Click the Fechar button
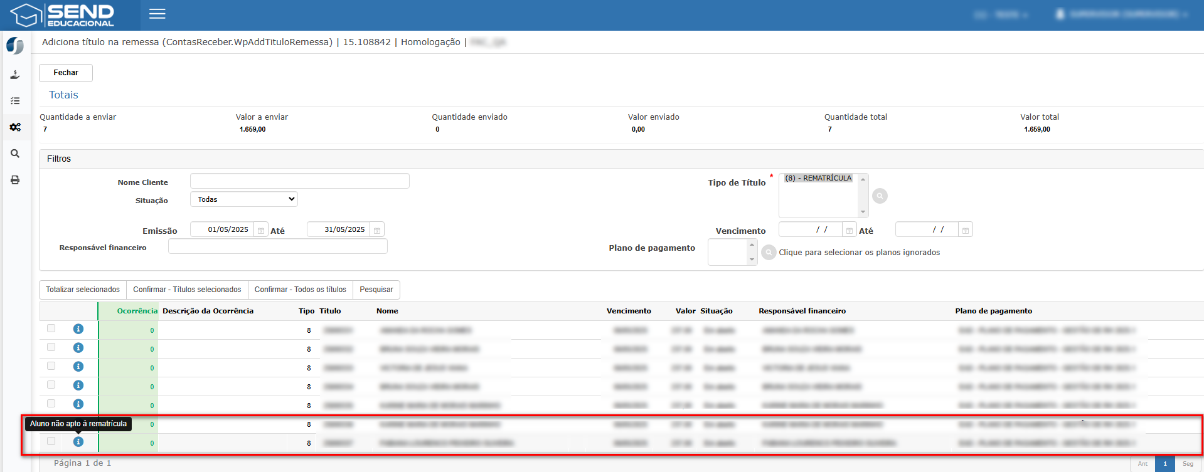 (66, 73)
